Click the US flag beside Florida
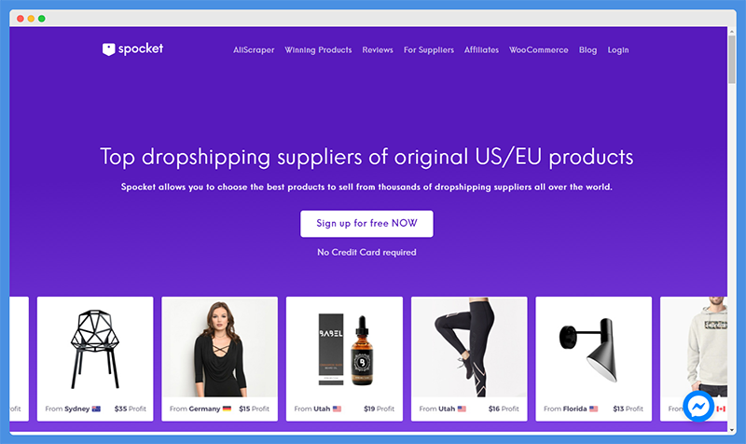Screen dimensions: 746x444 [x=594, y=409]
